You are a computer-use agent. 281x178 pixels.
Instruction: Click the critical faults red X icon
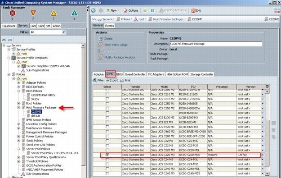[x=13, y=13]
